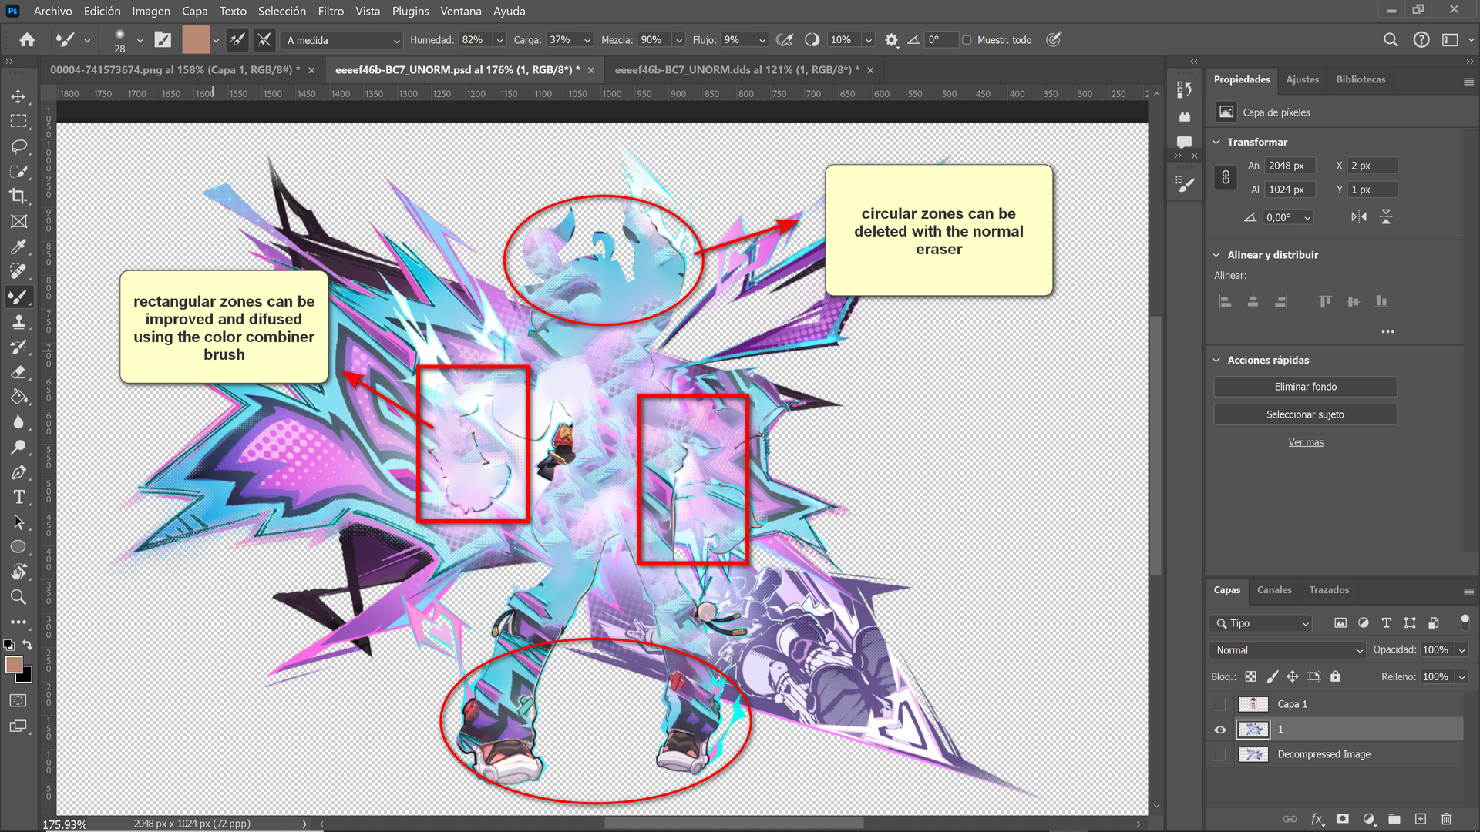Select the Horizontal Type tool
This screenshot has height=832, width=1480.
click(18, 497)
